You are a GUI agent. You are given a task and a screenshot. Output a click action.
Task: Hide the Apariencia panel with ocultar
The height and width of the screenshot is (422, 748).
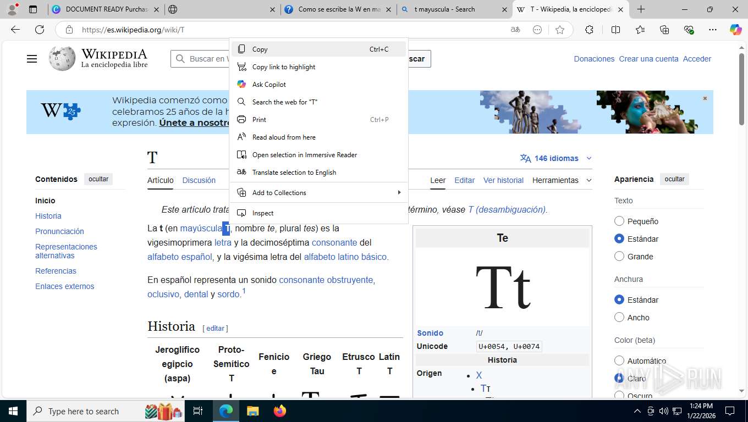pyautogui.click(x=674, y=179)
